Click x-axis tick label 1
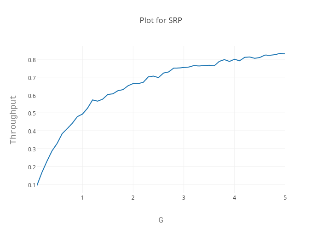Image resolution: width=322 pixels, height=230 pixels. [x=82, y=198]
